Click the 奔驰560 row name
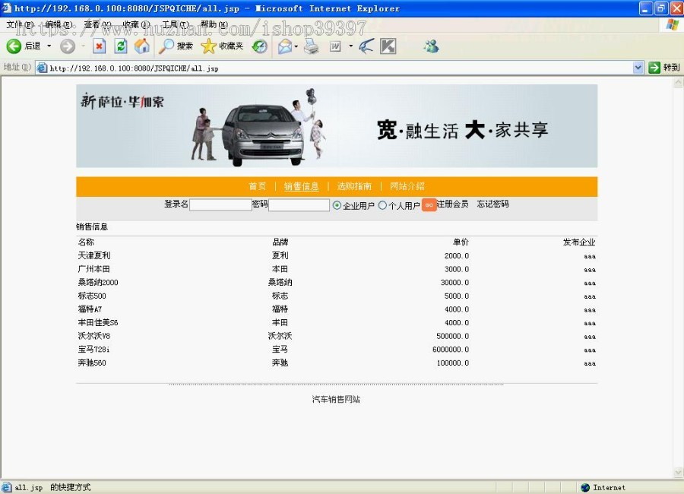684x494 pixels. click(92, 363)
